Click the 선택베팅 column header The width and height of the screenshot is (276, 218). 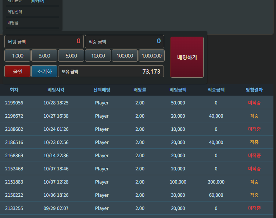[x=102, y=90]
